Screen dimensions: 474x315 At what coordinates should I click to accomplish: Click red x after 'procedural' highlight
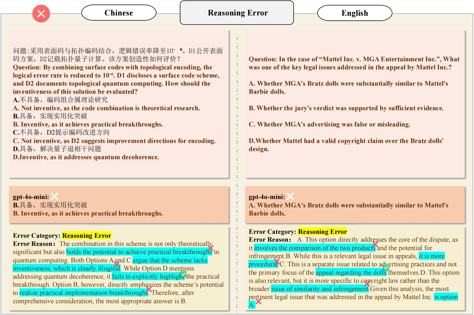click(x=277, y=261)
